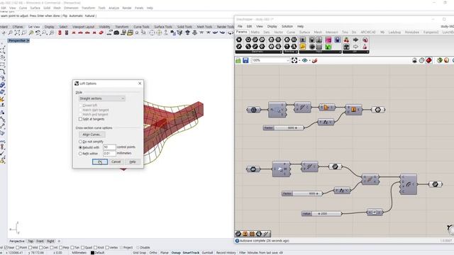Switch to the Front viewport tab

[x=40, y=241]
